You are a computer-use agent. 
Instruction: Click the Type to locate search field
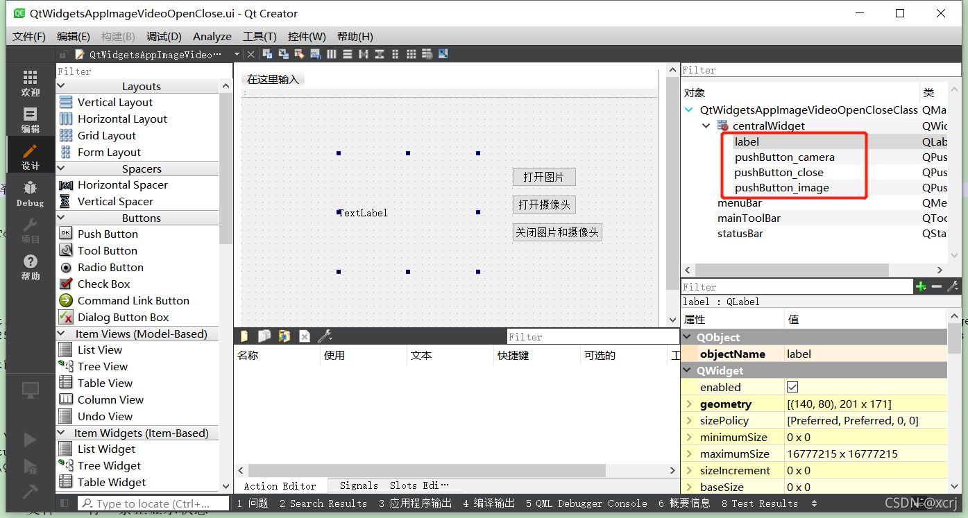(153, 503)
